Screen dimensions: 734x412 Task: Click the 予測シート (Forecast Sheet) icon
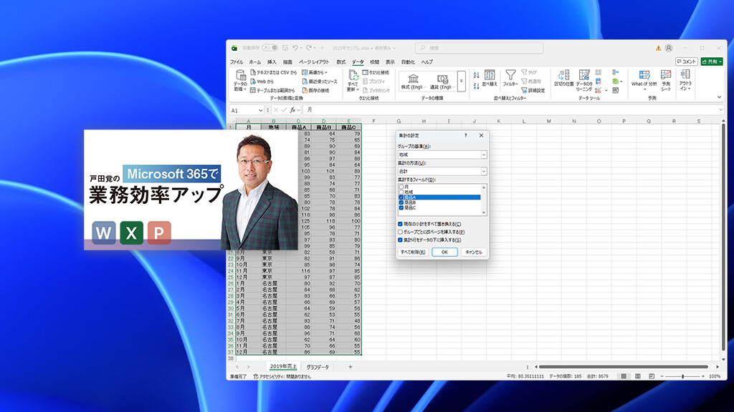666,80
